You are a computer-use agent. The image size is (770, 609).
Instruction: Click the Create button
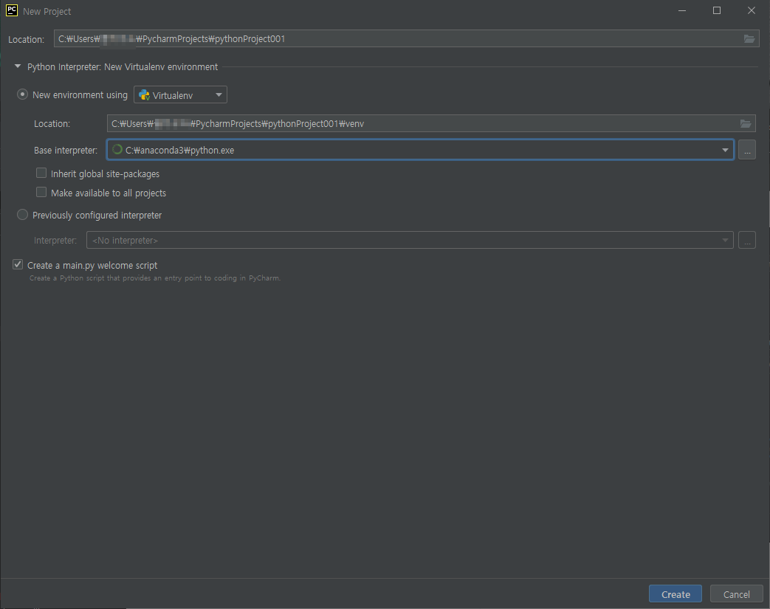(676, 594)
